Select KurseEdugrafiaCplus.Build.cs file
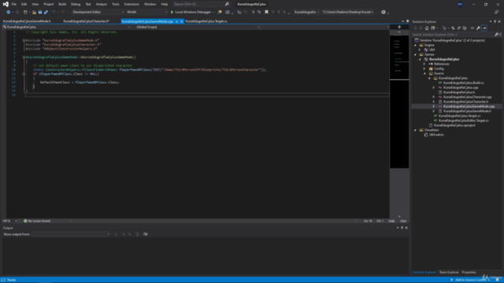The height and width of the screenshot is (283, 504). pyautogui.click(x=463, y=83)
